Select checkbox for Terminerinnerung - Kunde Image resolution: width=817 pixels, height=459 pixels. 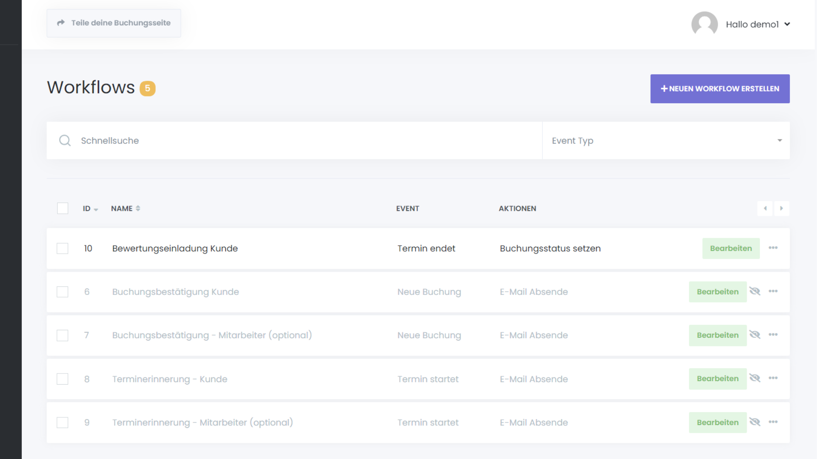coord(63,379)
